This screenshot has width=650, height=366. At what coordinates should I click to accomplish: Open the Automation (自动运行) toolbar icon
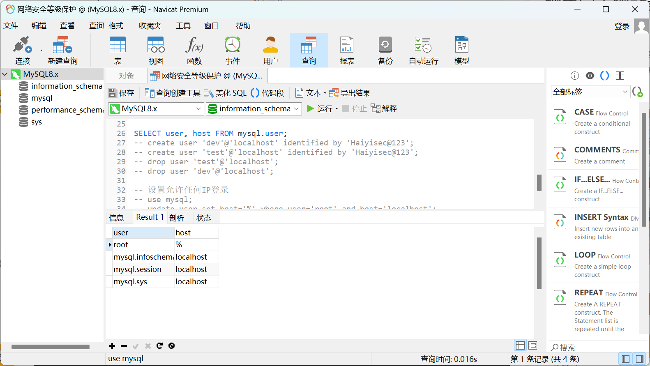coord(423,45)
